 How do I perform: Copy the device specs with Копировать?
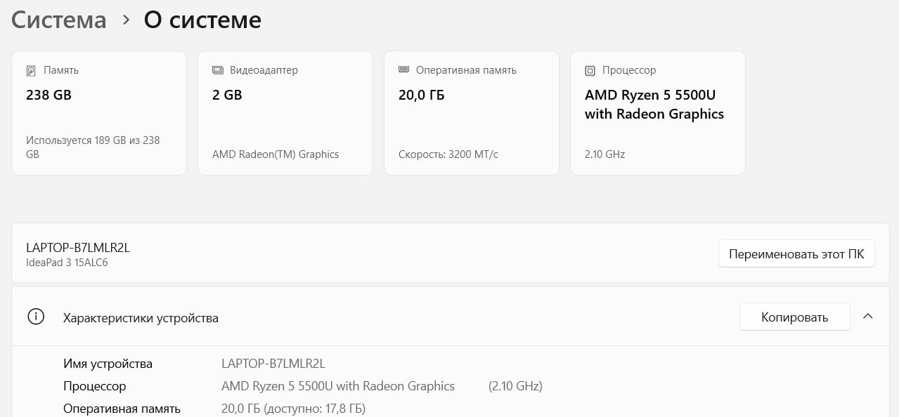[x=794, y=317]
